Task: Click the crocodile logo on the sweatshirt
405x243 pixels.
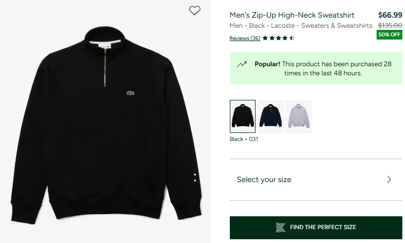Action: click(x=130, y=94)
